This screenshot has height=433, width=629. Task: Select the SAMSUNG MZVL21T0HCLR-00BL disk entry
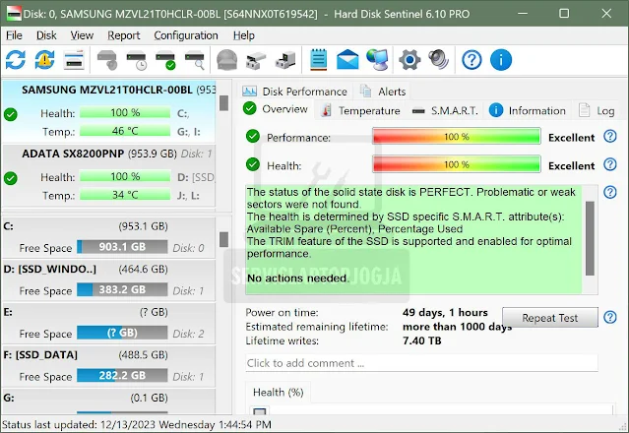pyautogui.click(x=108, y=111)
